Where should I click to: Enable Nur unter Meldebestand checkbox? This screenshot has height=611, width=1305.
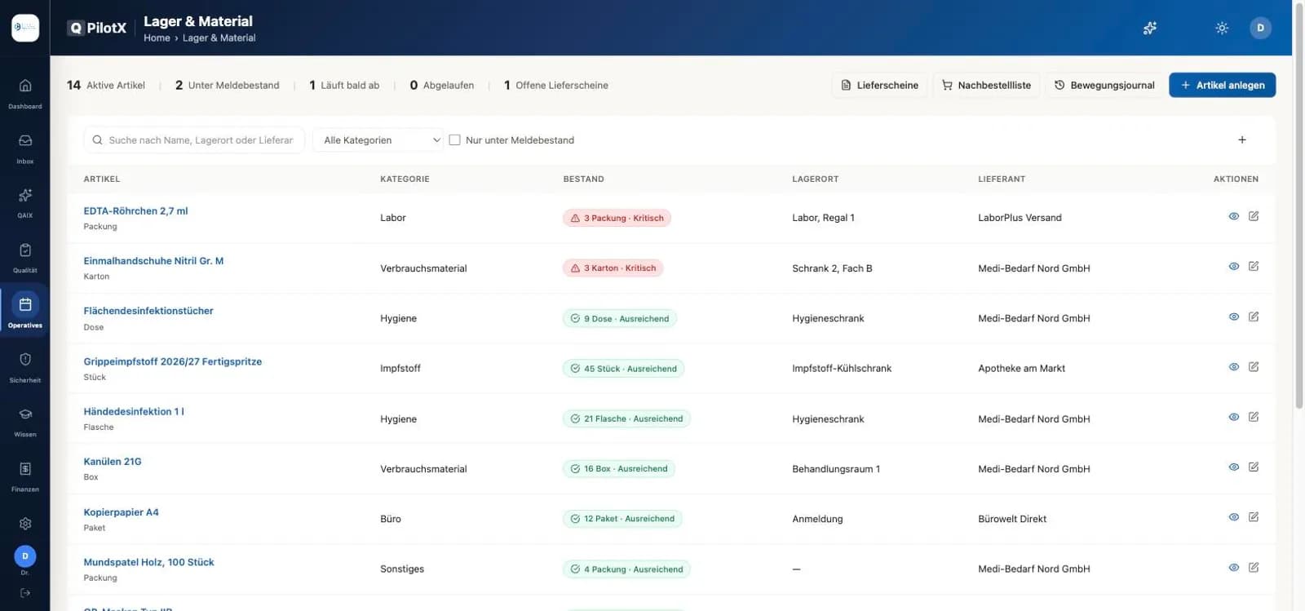pyautogui.click(x=455, y=139)
